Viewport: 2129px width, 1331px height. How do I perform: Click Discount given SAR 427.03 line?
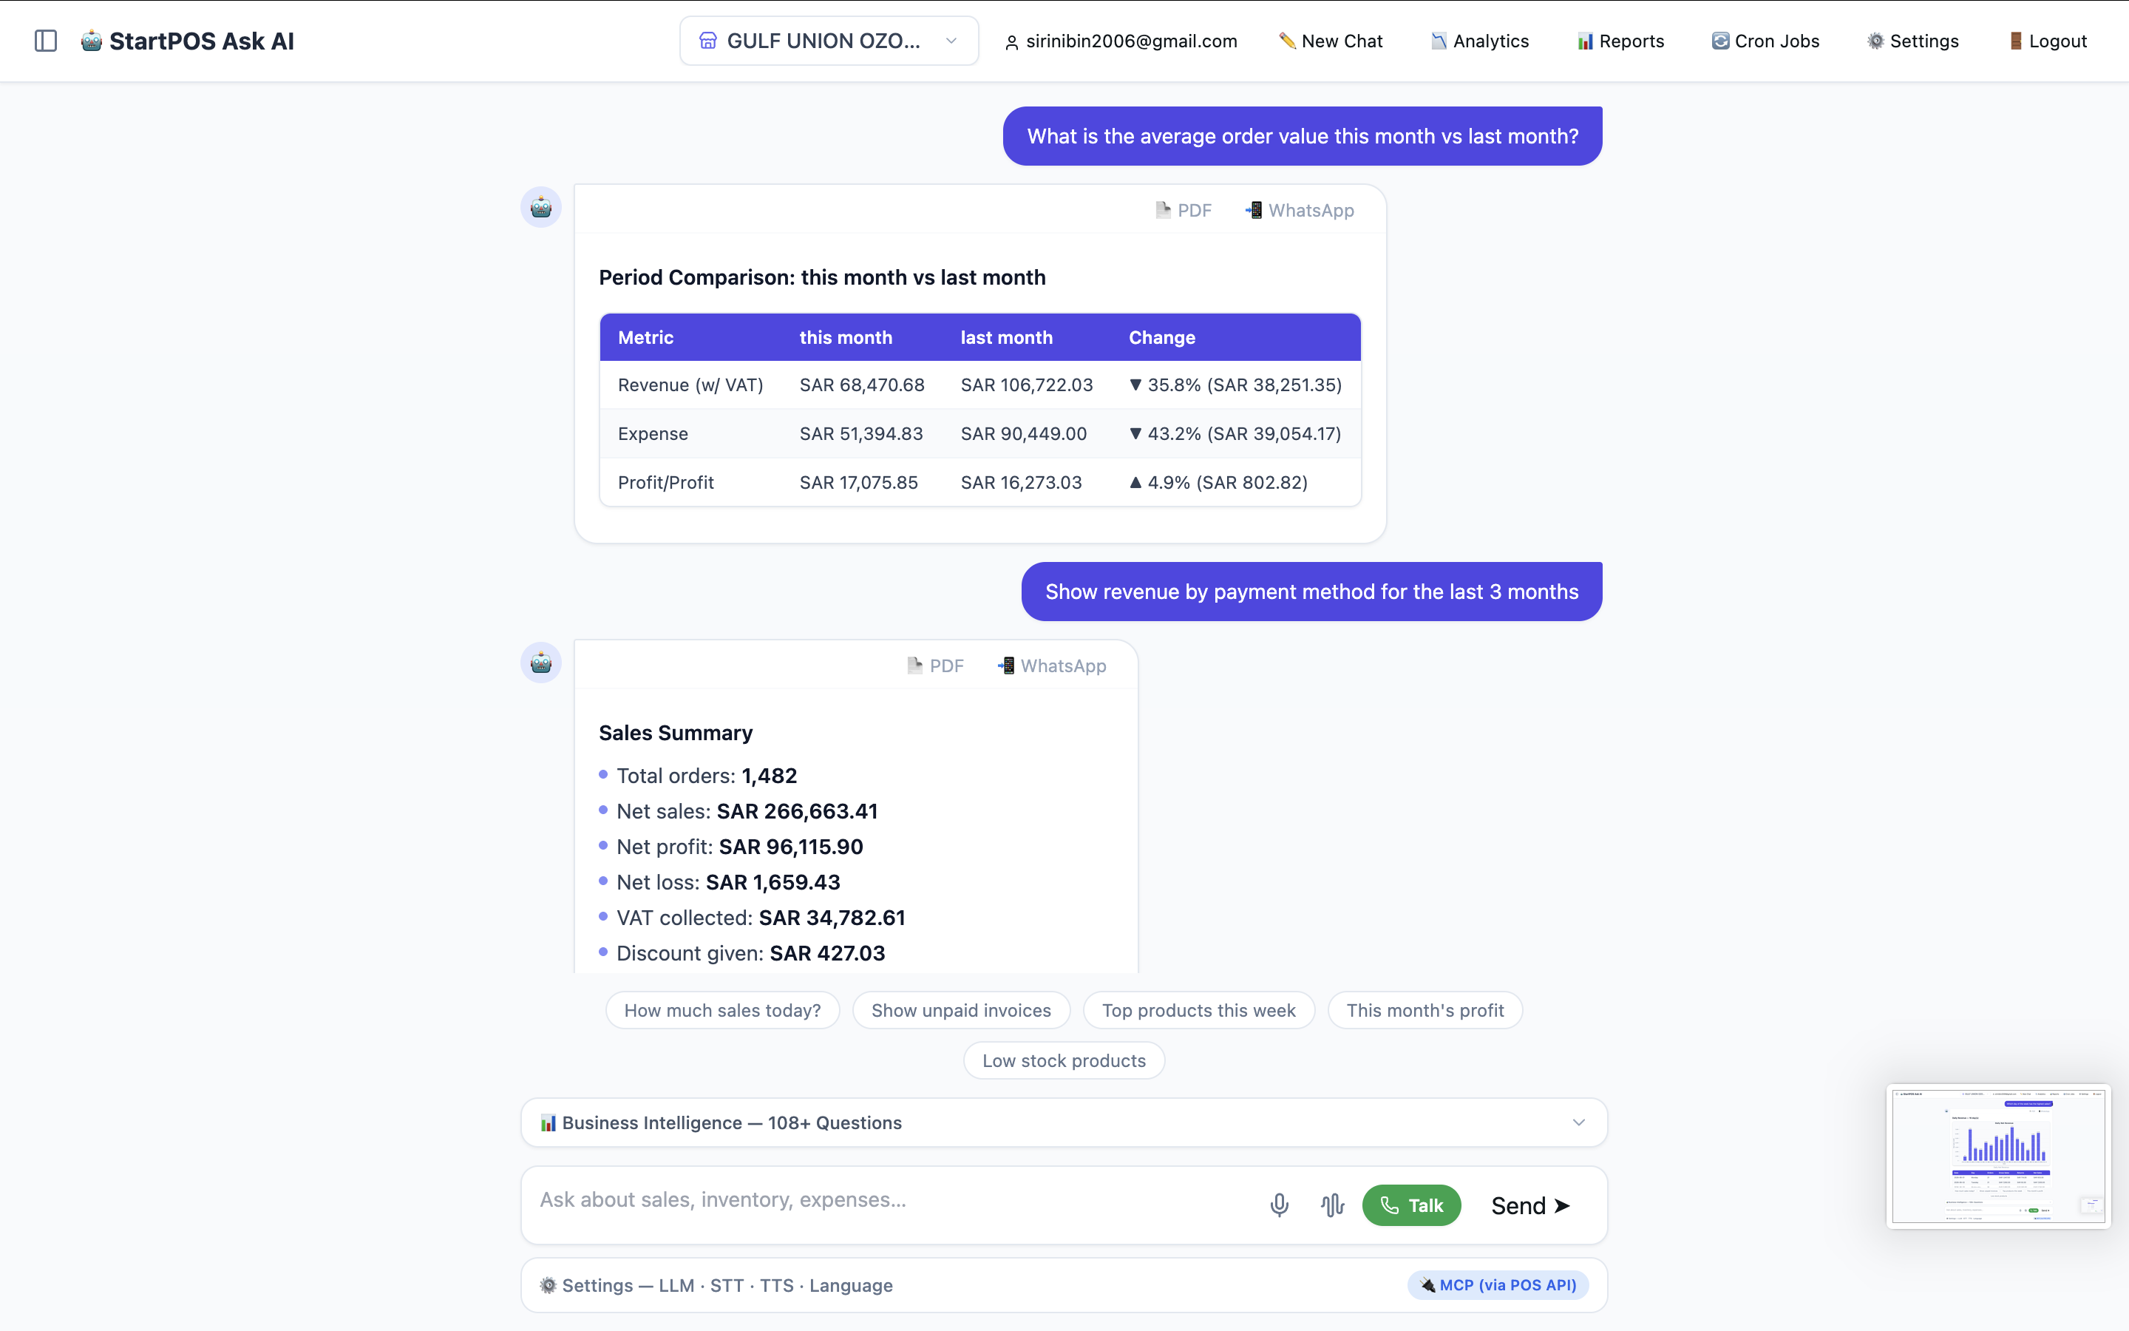coord(750,952)
